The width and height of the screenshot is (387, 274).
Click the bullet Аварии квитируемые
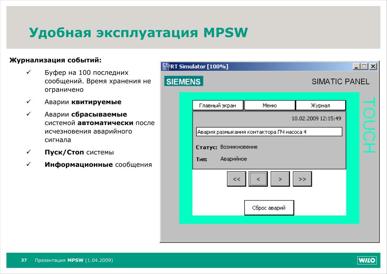coord(83,102)
